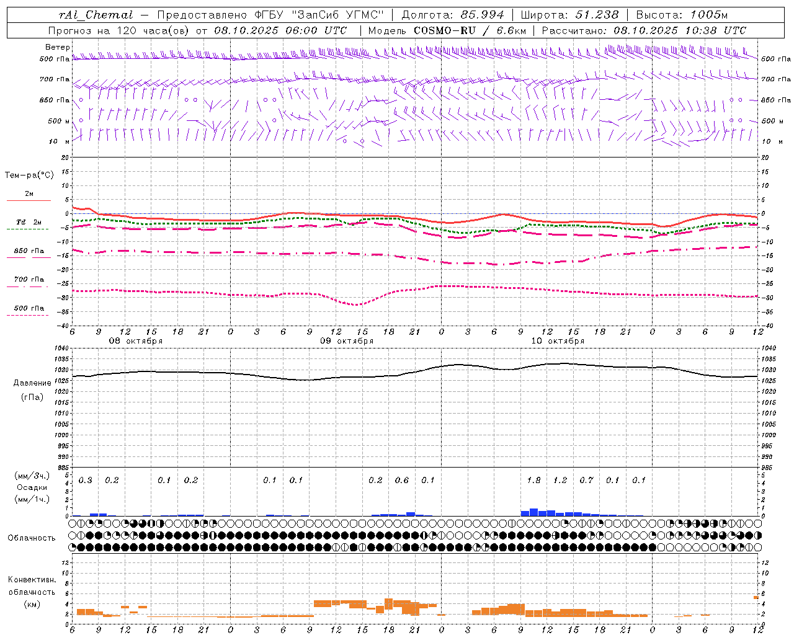Click "(гПа)" unit under Давление
Screen dimensions: 794x635
point(32,397)
